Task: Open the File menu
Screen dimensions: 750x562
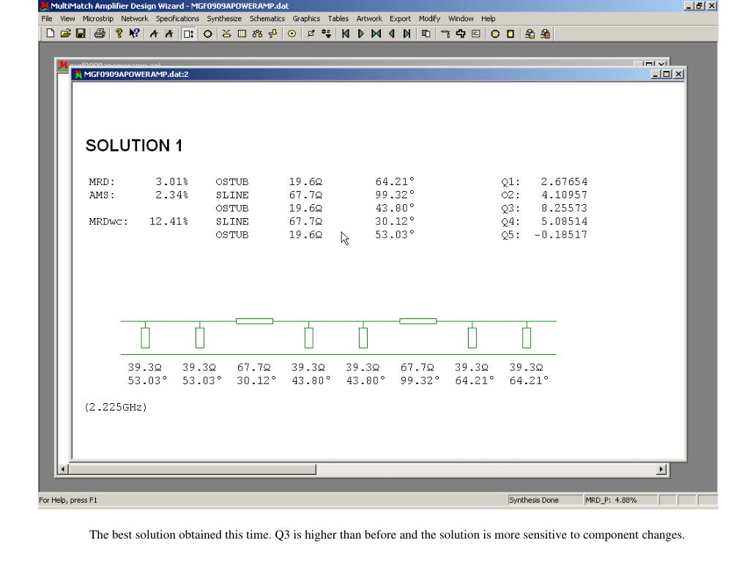Action: (47, 18)
